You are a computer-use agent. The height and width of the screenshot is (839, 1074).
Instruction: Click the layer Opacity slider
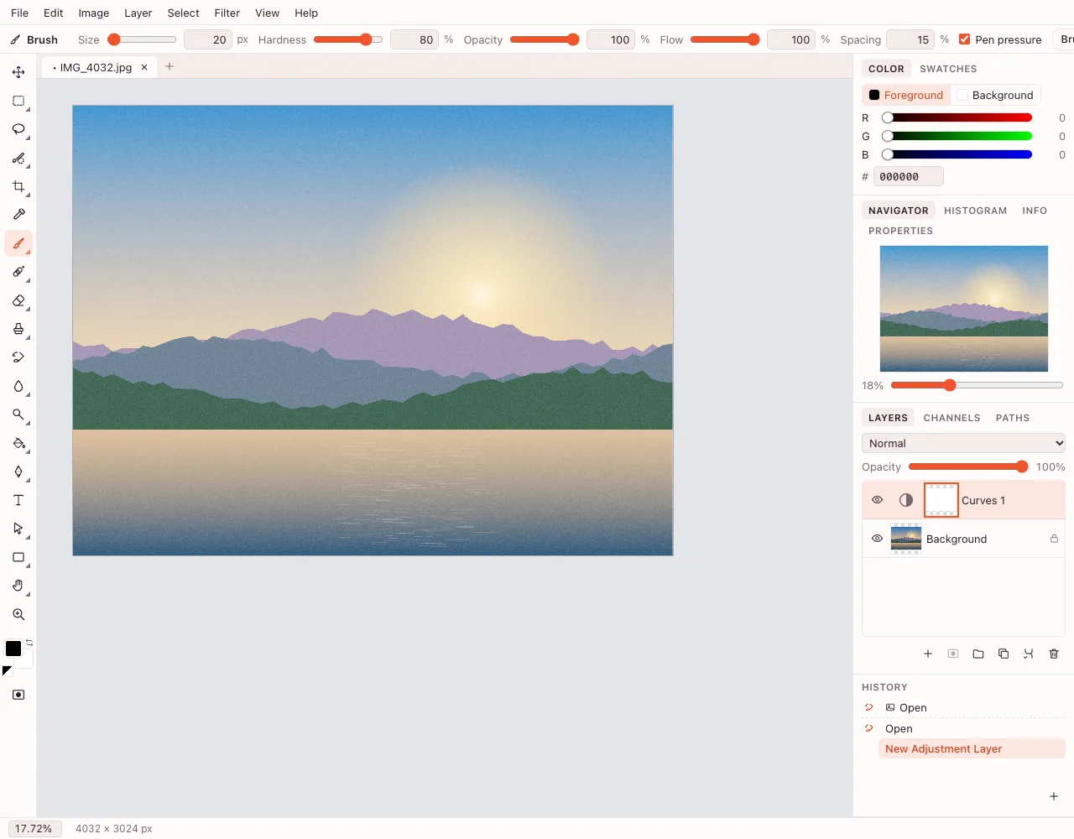(968, 466)
